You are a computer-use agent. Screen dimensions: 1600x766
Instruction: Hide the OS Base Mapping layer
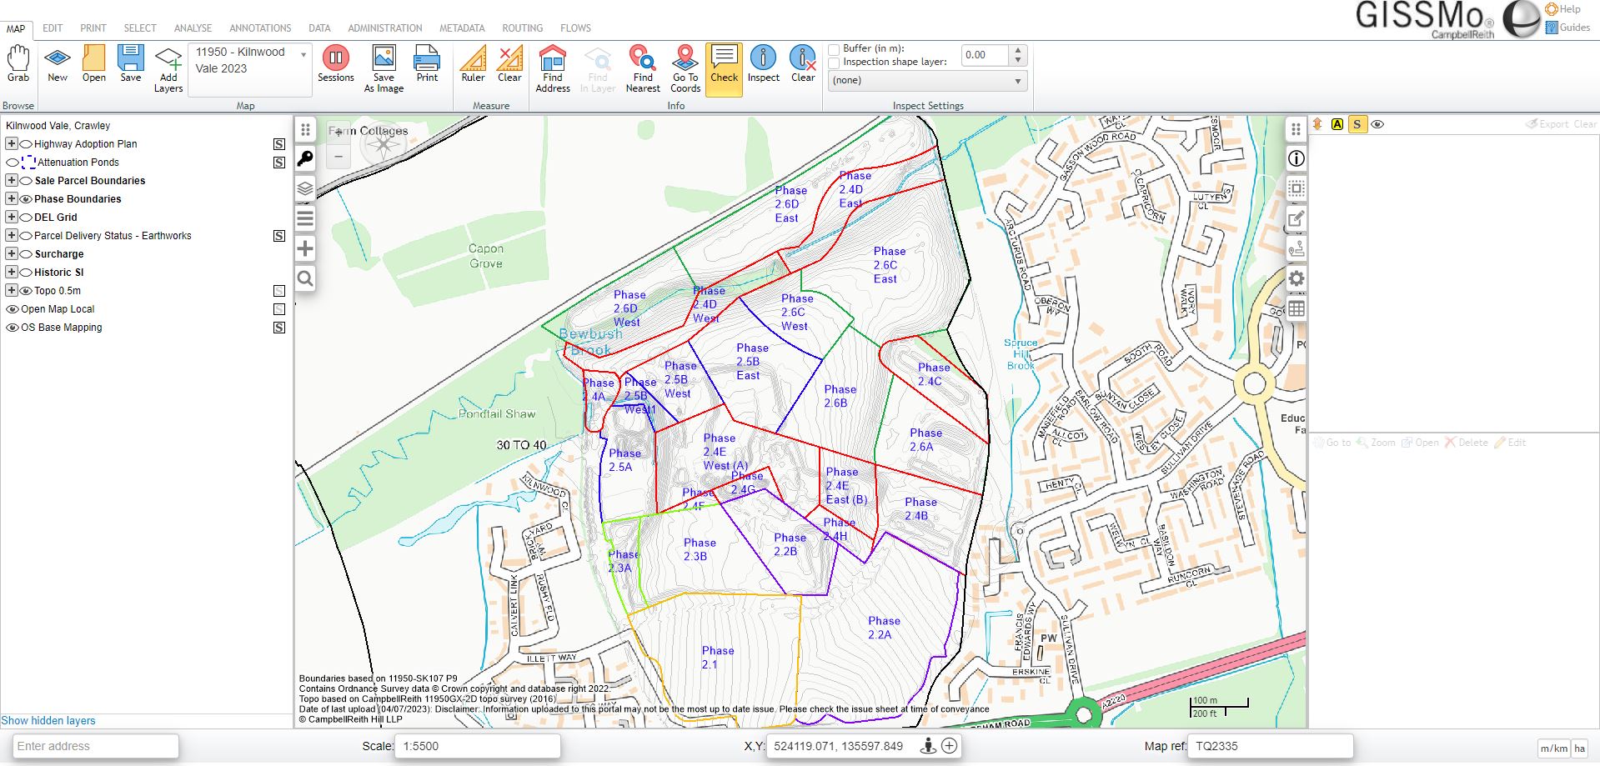[x=13, y=328]
